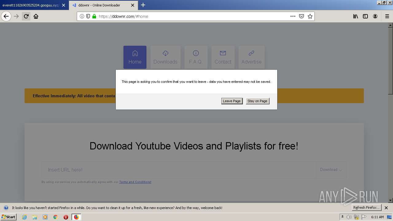This screenshot has height=221, width=393.
Task: Open a new tab with plus button
Action: click(143, 5)
